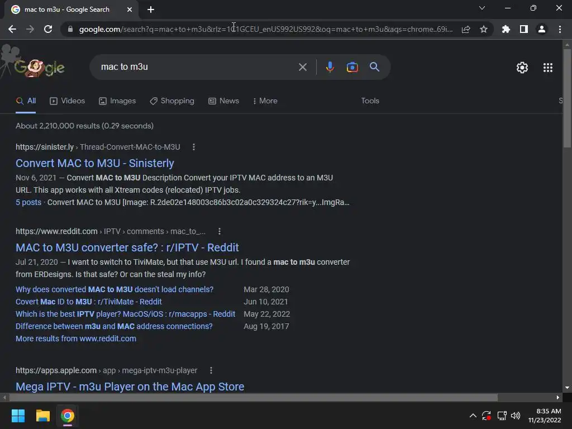Open the Windows Start menu
This screenshot has height=429, width=572.
click(18, 416)
